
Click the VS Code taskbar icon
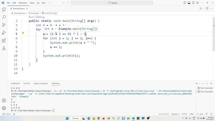pyautogui.click(x=133, y=118)
